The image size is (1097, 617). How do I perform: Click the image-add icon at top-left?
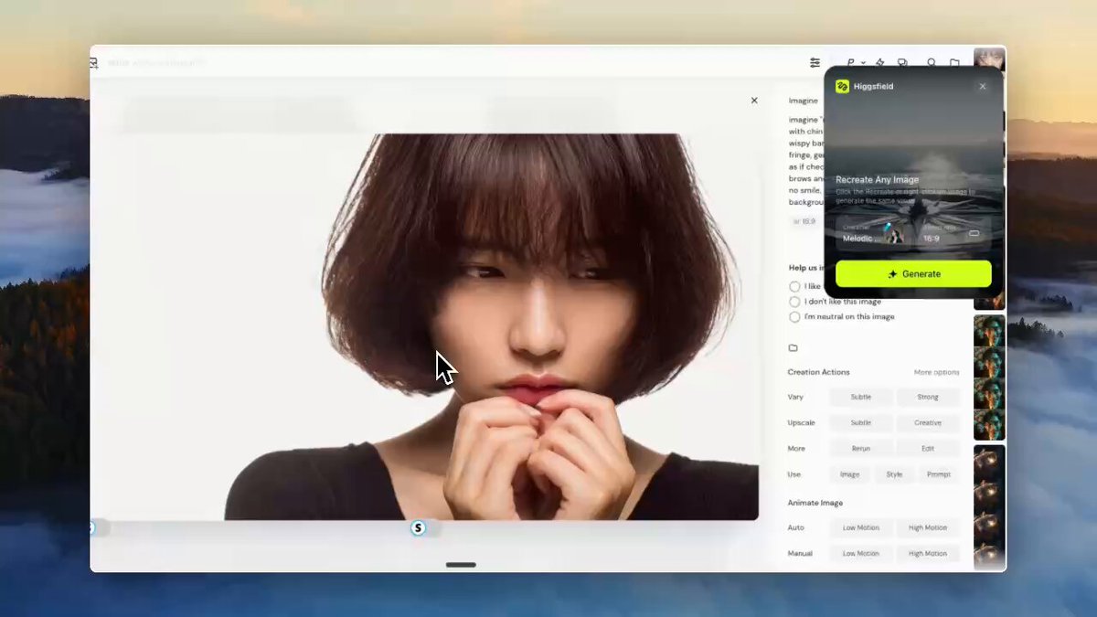click(93, 62)
